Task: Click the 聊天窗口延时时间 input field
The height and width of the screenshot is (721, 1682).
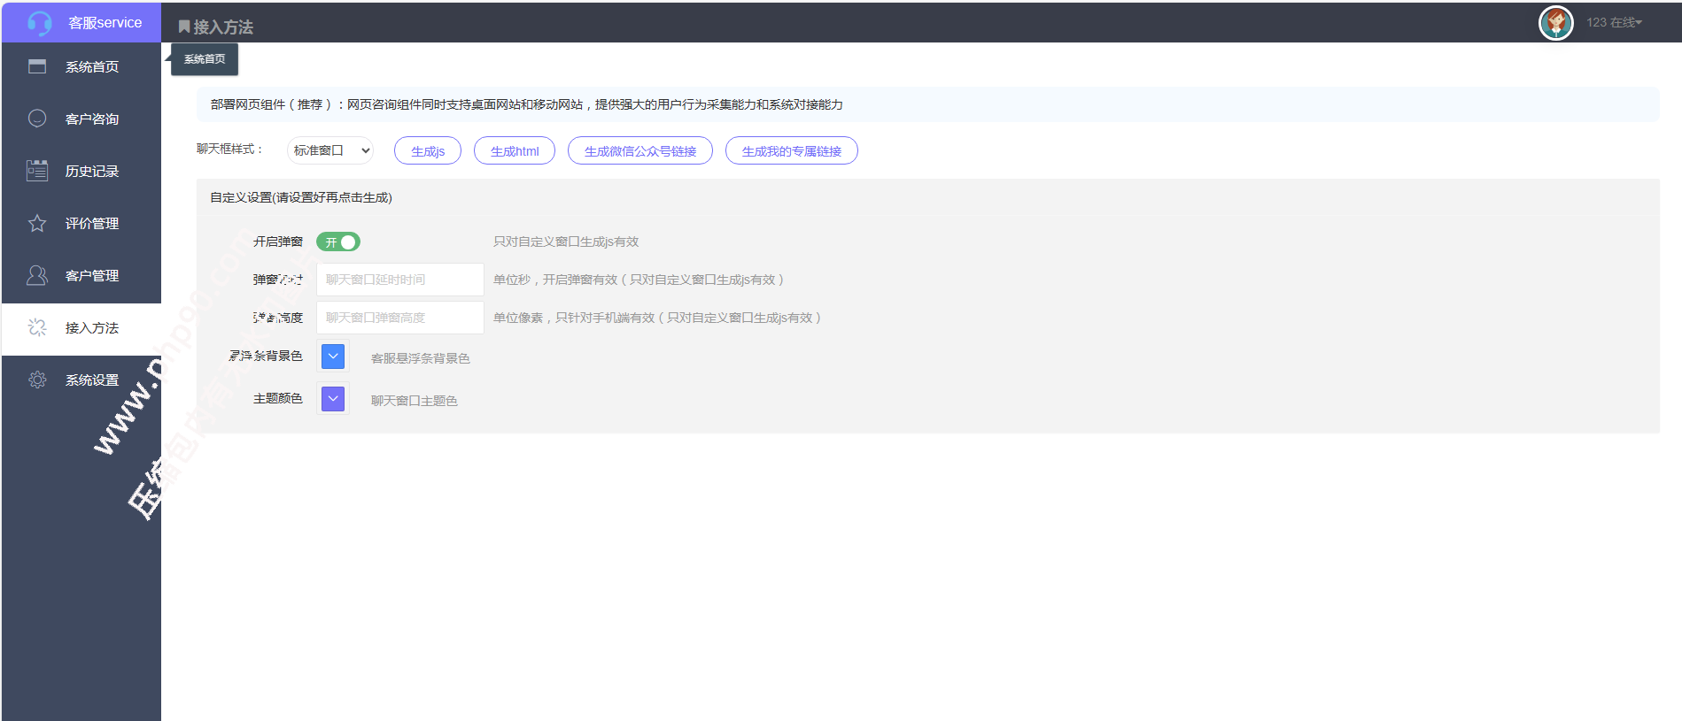Action: [399, 280]
